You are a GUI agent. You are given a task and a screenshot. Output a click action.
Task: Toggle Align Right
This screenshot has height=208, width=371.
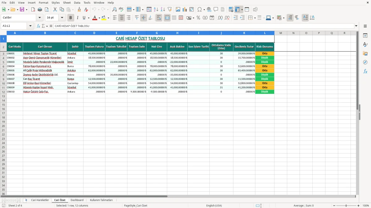[x=128, y=18]
